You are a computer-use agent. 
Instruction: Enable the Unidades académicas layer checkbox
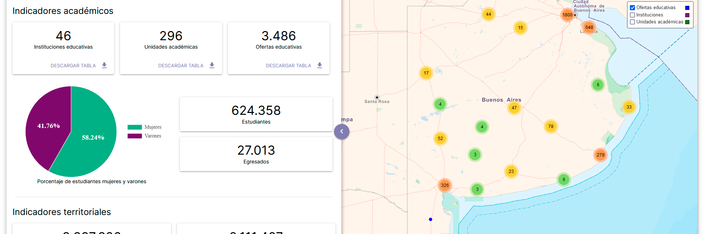coord(632,22)
